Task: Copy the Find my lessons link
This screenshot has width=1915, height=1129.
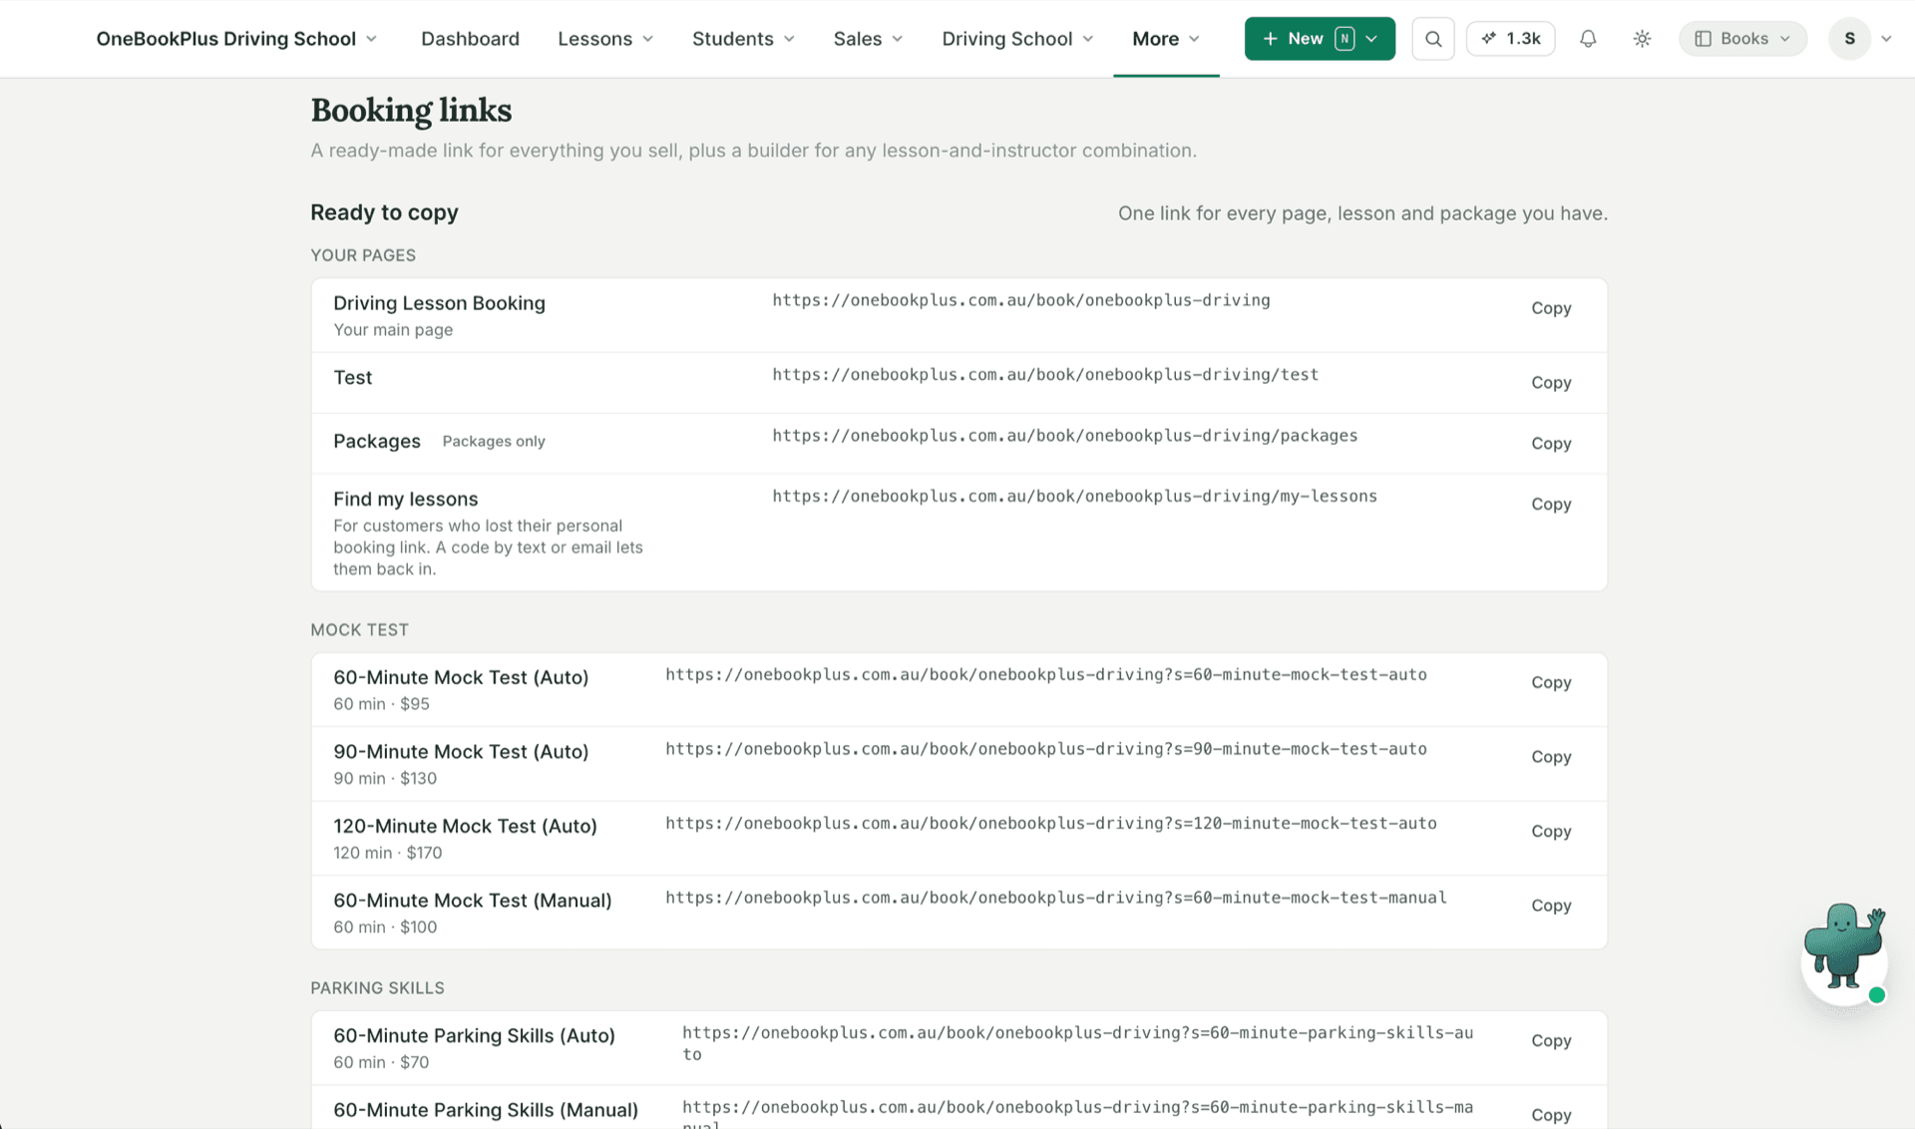Action: [x=1551, y=505]
